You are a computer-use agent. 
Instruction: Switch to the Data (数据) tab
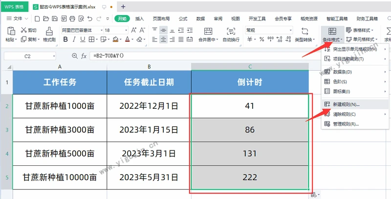click(x=200, y=19)
